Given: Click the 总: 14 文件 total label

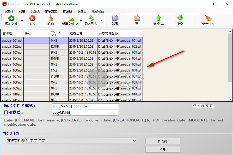Looking at the screenshot, I should (x=203, y=106).
